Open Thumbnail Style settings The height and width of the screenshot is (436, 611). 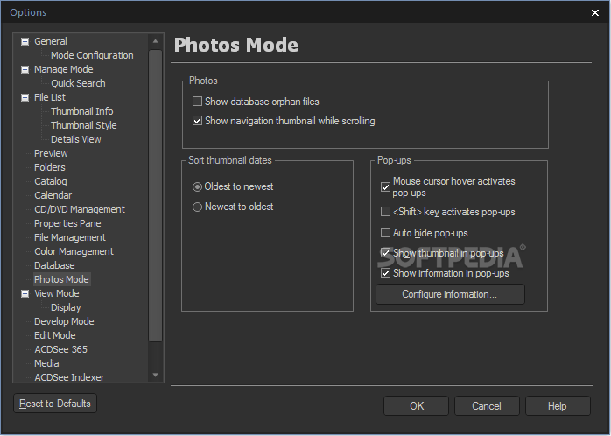coord(83,125)
